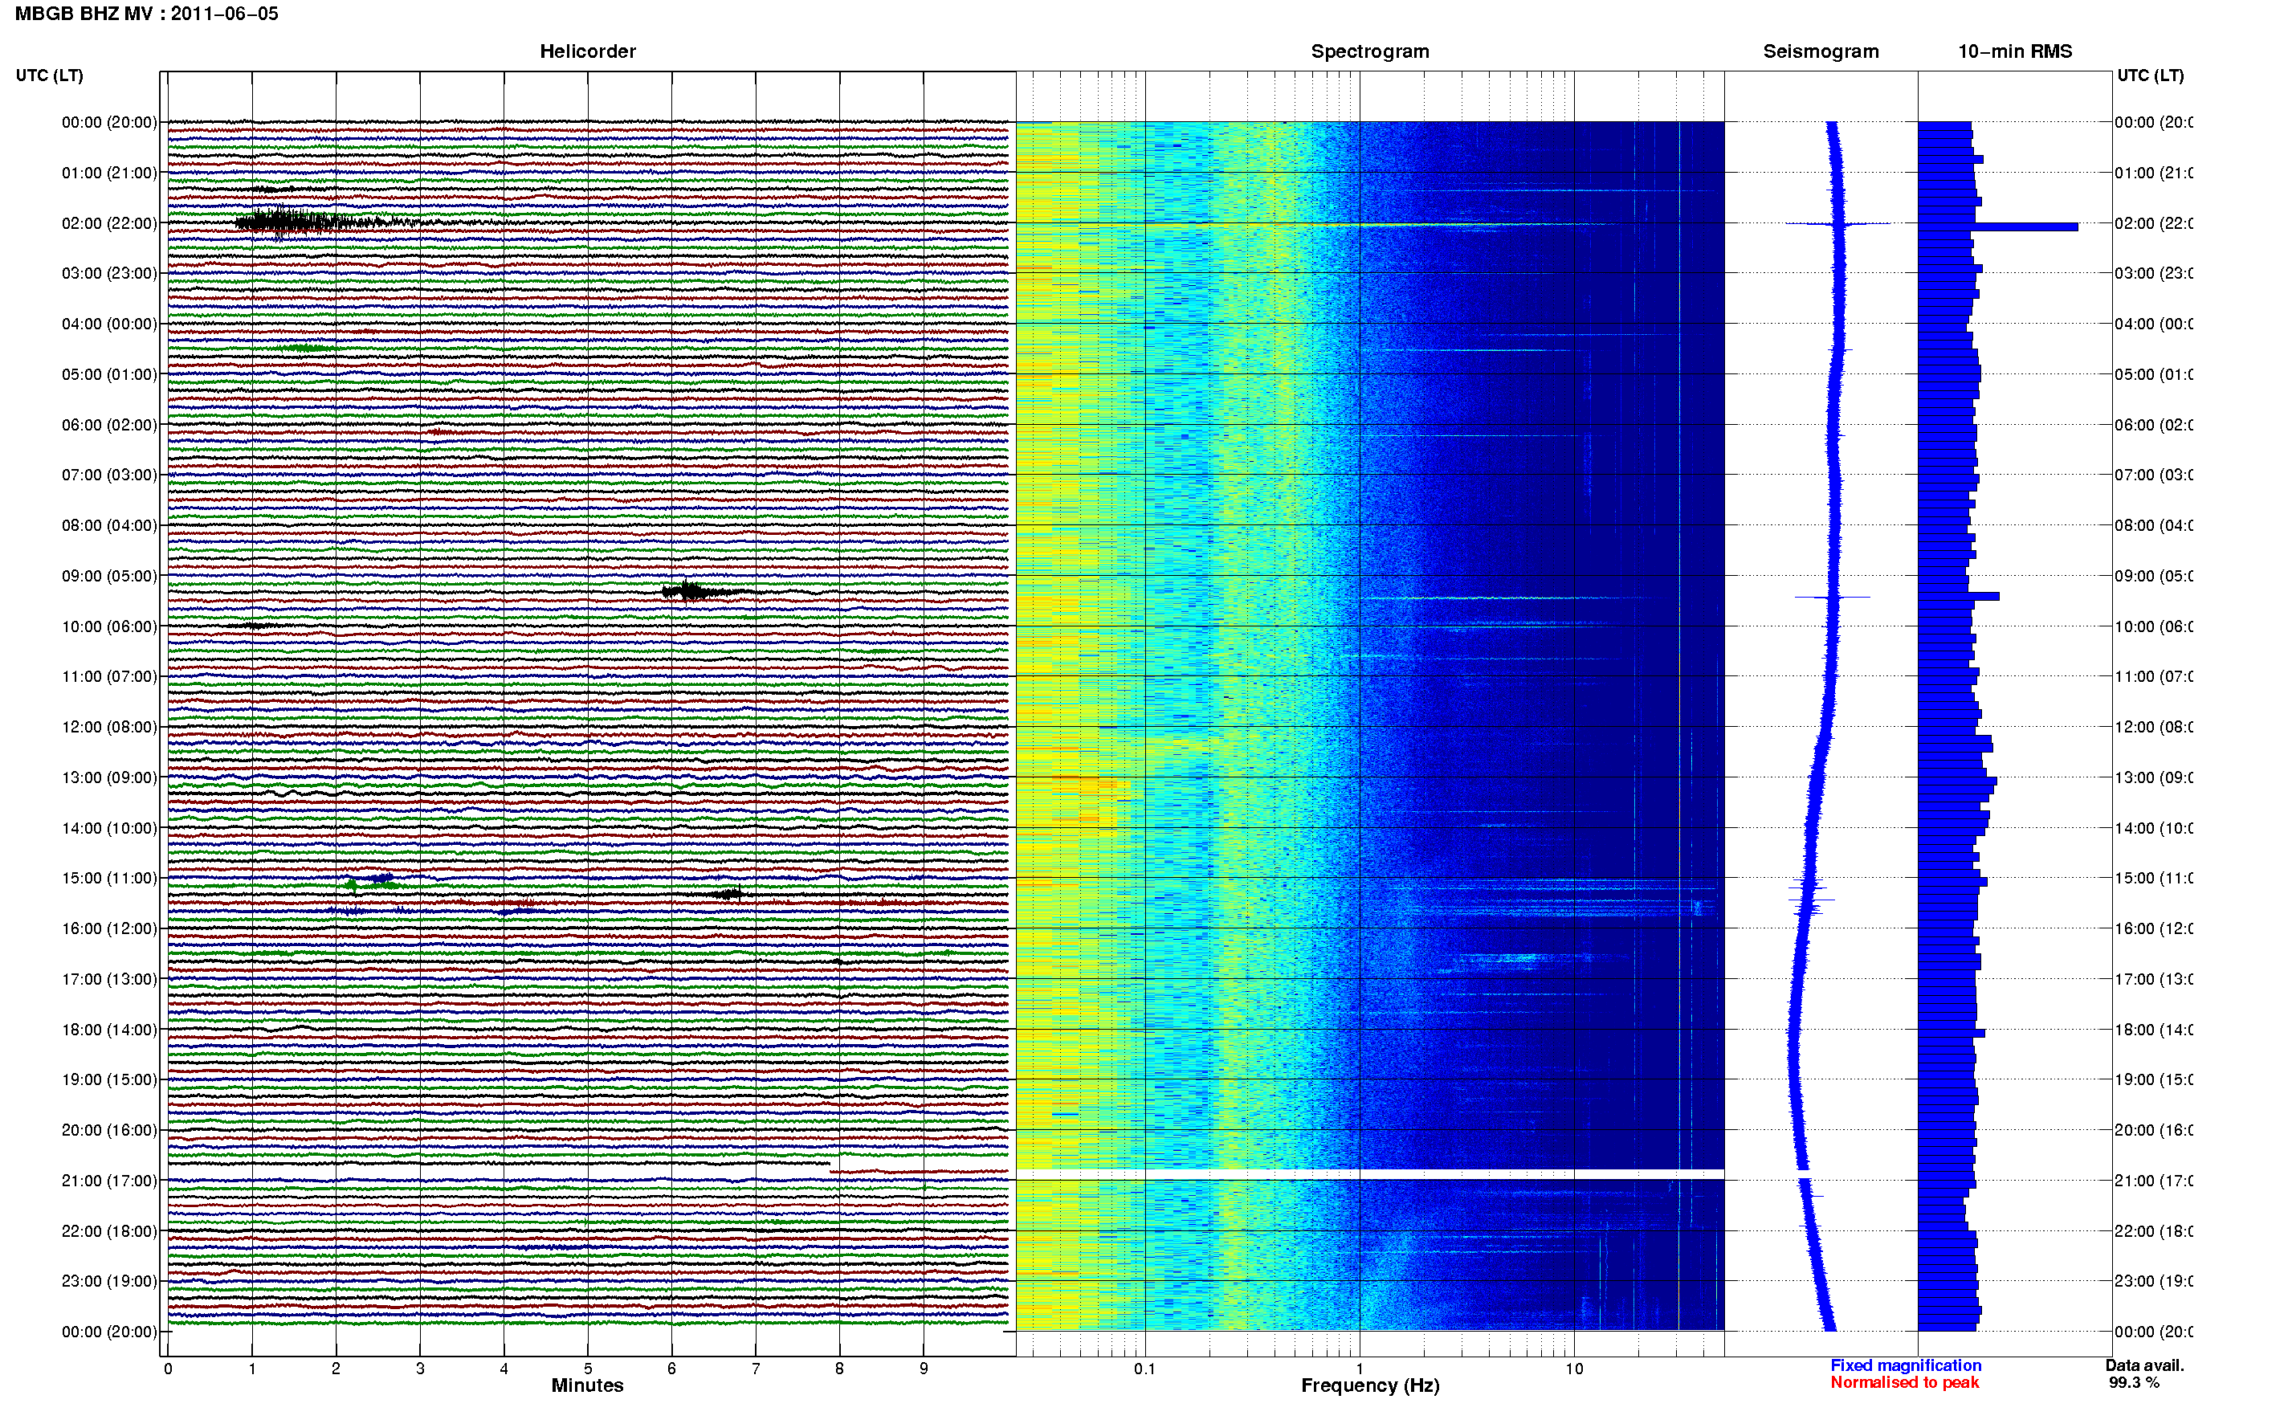Click the "5" tick on Minutes axis

pos(587,1369)
